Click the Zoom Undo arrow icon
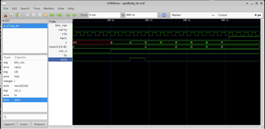The width and height of the screenshot is (265, 129). pyautogui.click(x=46, y=15)
